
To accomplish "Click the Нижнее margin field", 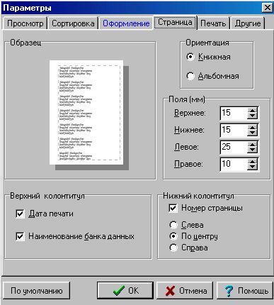I will coord(234,130).
